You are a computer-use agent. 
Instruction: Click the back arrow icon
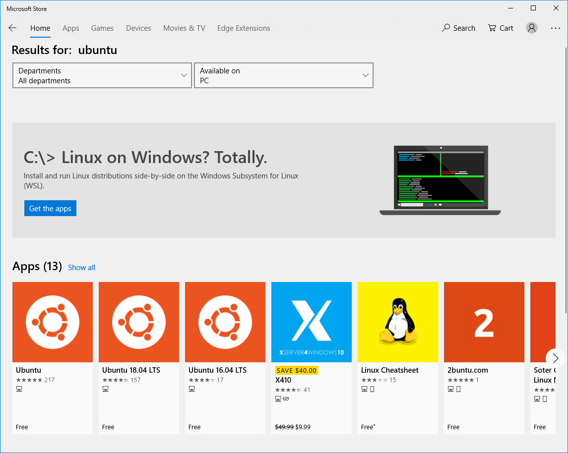[12, 28]
